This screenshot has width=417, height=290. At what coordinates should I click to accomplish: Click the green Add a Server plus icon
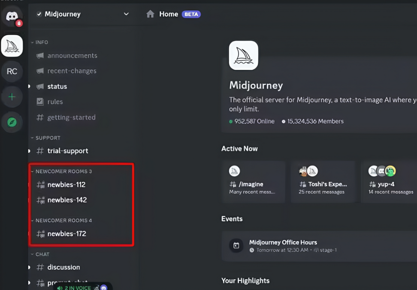click(x=12, y=96)
